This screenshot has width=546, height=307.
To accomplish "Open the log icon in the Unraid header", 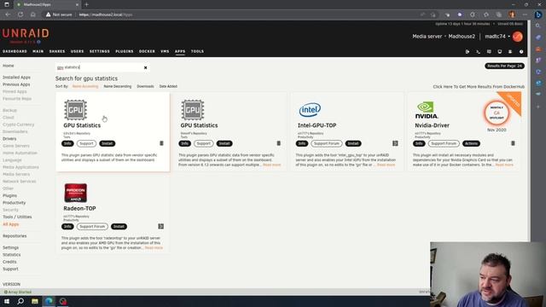I will tap(510, 51).
